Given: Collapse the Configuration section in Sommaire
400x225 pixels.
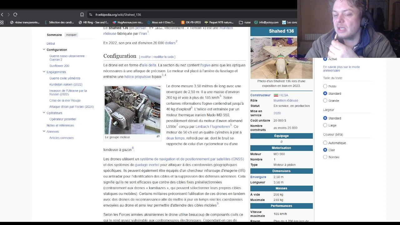Looking at the screenshot, I should [x=44, y=50].
